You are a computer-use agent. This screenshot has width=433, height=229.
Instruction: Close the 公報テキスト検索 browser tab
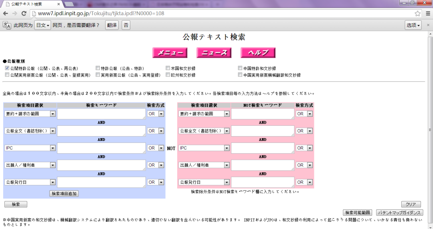pyautogui.click(x=59, y=4)
